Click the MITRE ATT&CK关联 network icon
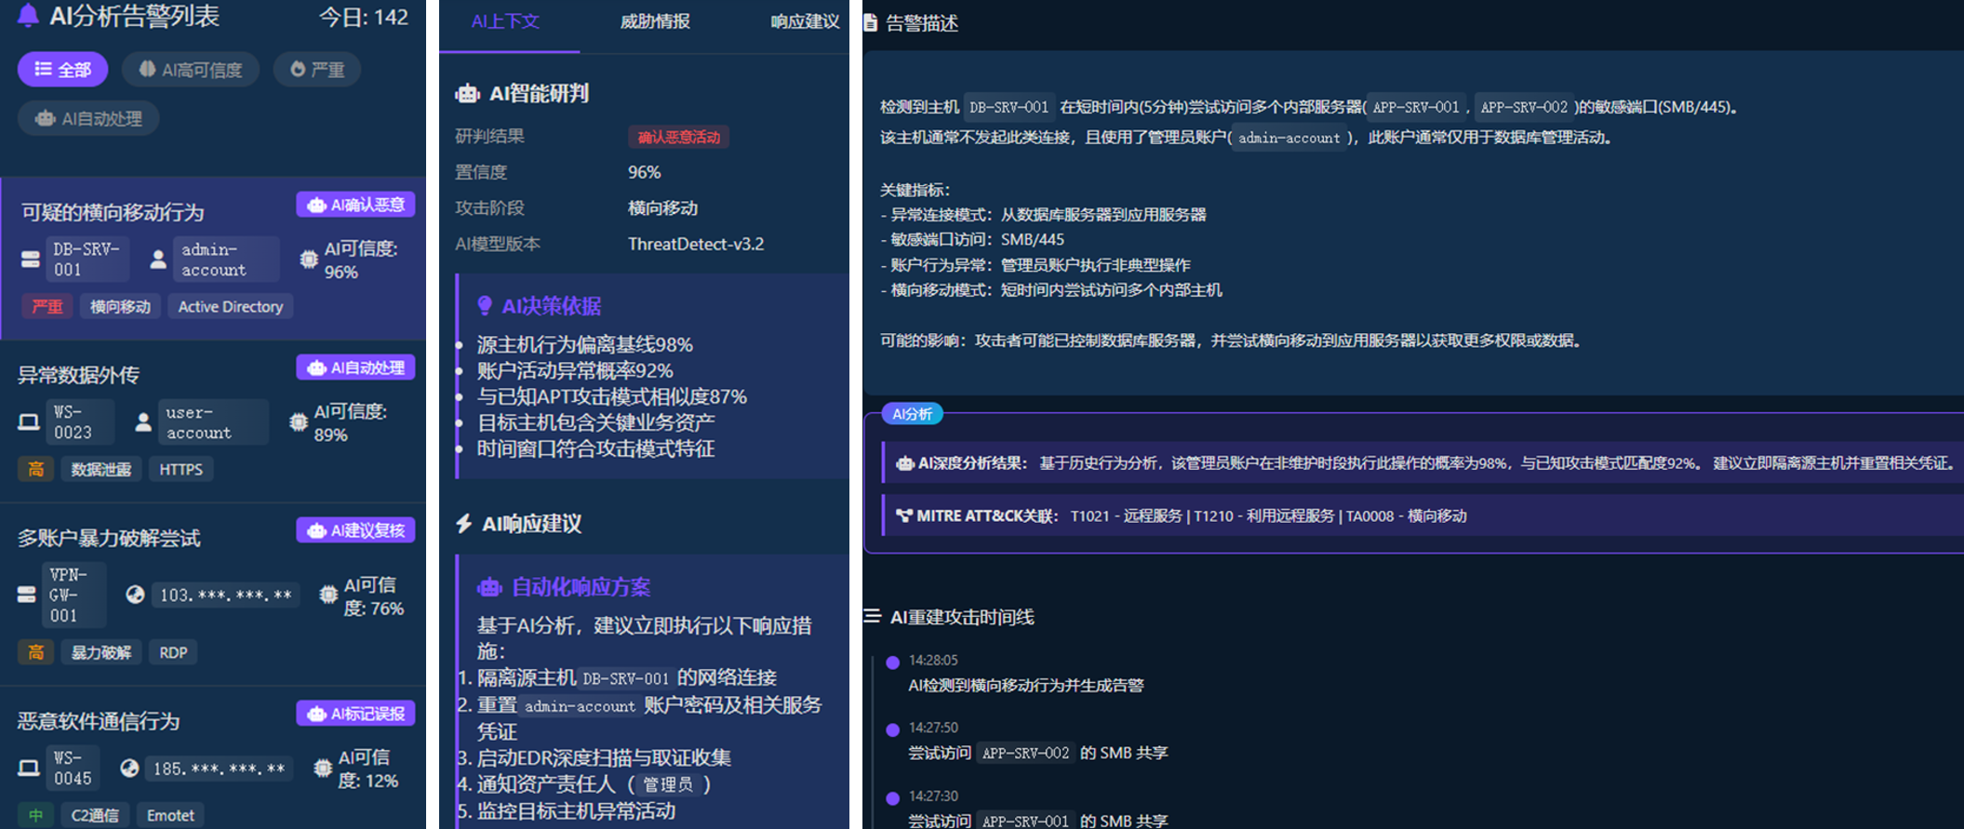 pyautogui.click(x=903, y=515)
